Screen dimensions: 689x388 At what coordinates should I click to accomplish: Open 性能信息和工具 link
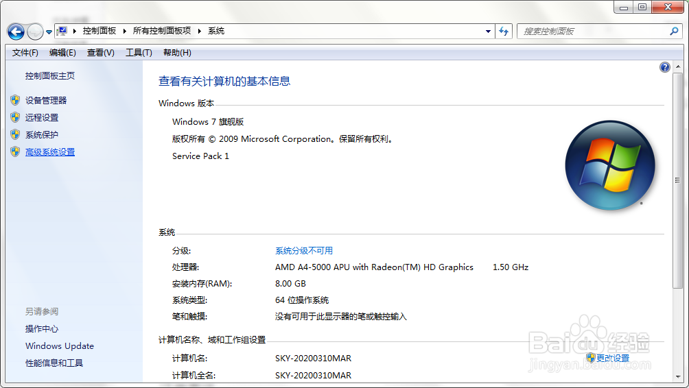click(x=54, y=363)
